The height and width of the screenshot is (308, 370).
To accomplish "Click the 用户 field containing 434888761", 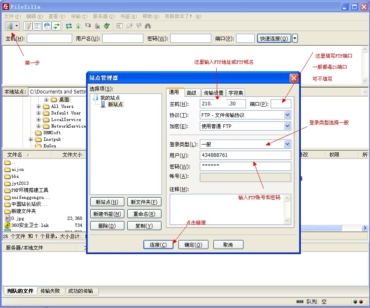I will tap(246, 155).
